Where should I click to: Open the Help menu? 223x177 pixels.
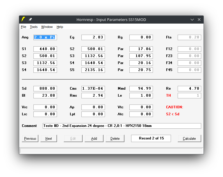[60, 27]
